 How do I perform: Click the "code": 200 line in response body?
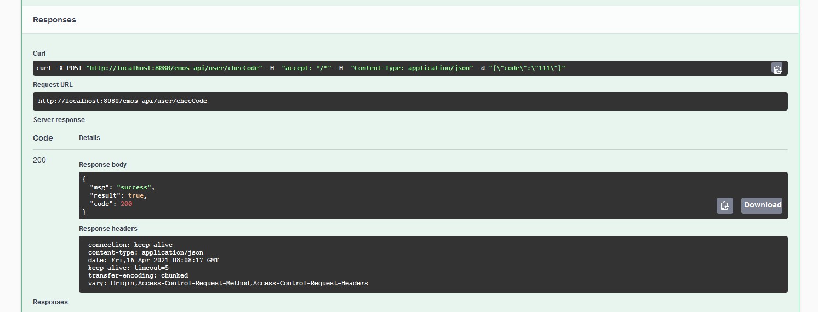point(111,204)
